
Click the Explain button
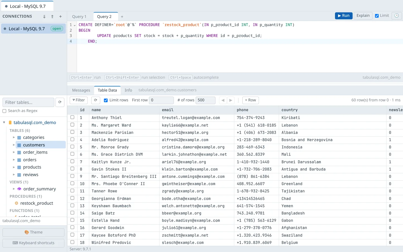coord(363,16)
